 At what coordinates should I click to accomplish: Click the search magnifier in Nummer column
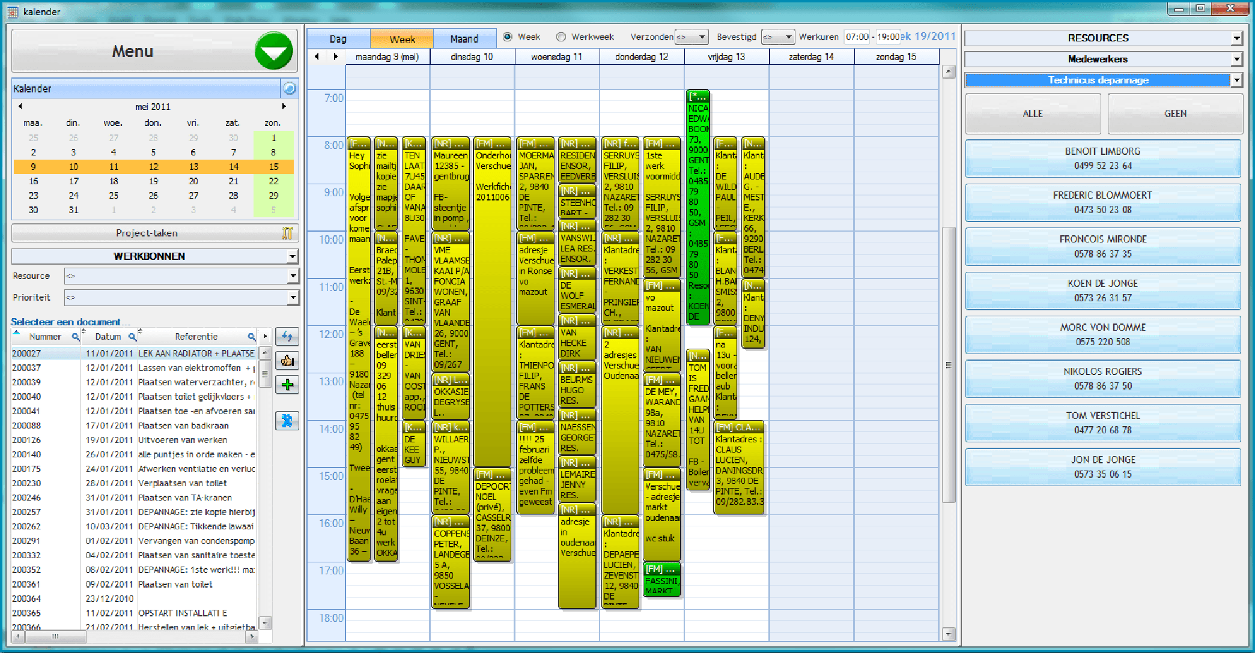point(76,337)
